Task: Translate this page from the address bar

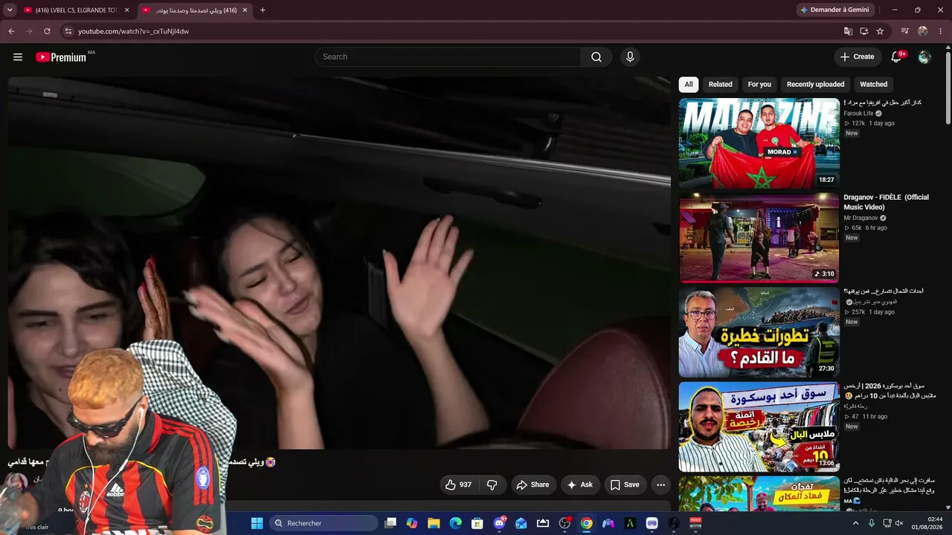Action: (x=848, y=31)
